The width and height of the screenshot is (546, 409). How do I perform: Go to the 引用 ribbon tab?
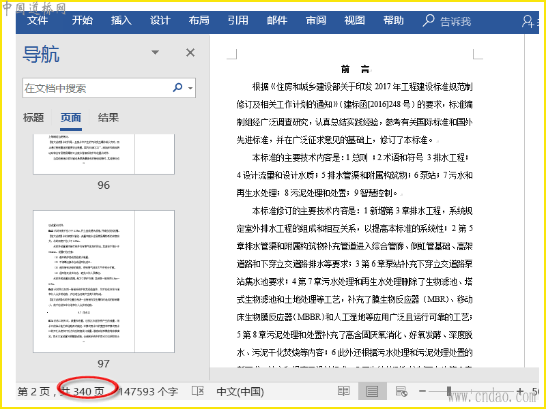point(238,20)
